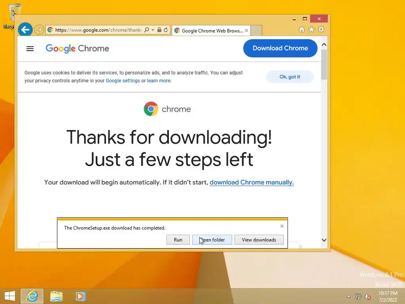Screen dimensions: 405x304
Task: Click Internet Explorer taskbar icon
Action: 32,296
